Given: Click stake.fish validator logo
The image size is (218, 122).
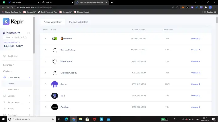Looking at the screenshot, I should 55,38.
